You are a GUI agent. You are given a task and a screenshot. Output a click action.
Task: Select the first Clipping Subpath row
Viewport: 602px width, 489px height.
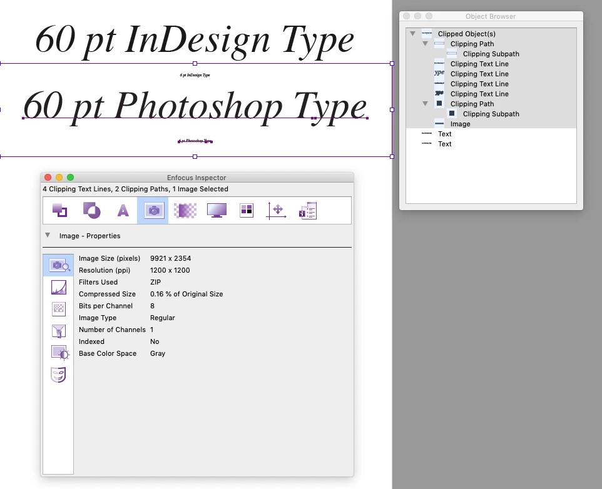click(x=491, y=54)
